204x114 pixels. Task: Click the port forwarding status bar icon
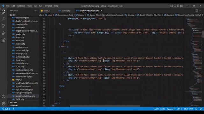pos(13,109)
